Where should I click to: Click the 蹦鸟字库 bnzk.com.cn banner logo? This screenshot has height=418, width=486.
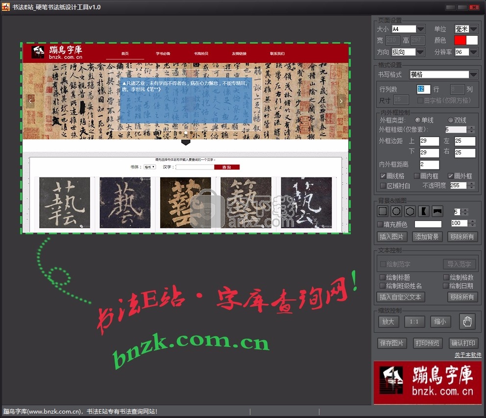427,382
